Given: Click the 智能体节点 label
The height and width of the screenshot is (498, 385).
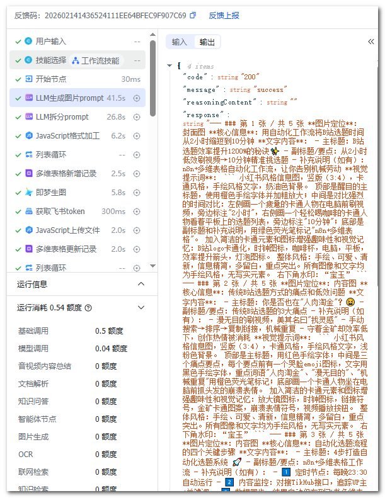Looking at the screenshot, I should click(x=37, y=419).
